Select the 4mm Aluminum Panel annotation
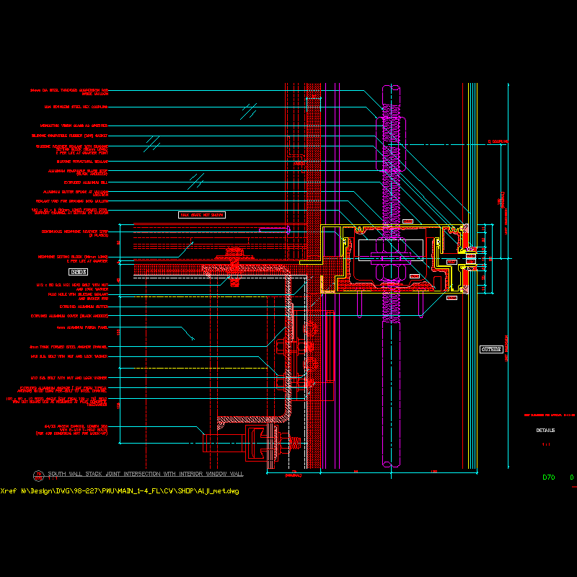 coord(82,327)
